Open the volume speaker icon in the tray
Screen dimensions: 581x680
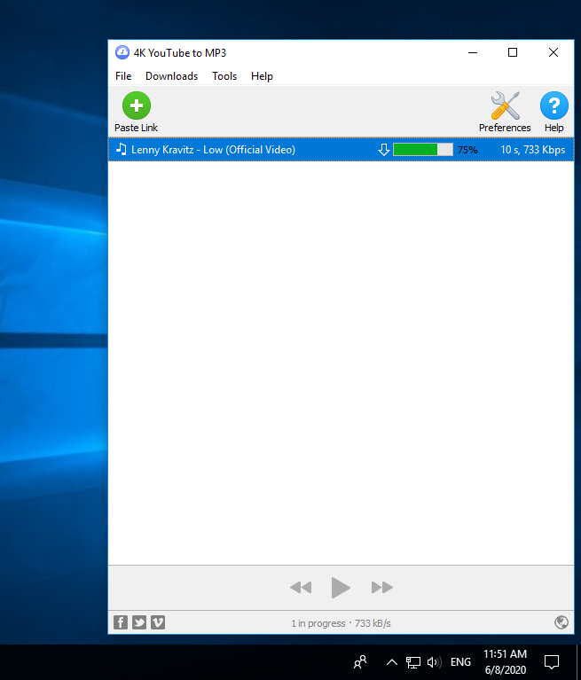coord(434,661)
